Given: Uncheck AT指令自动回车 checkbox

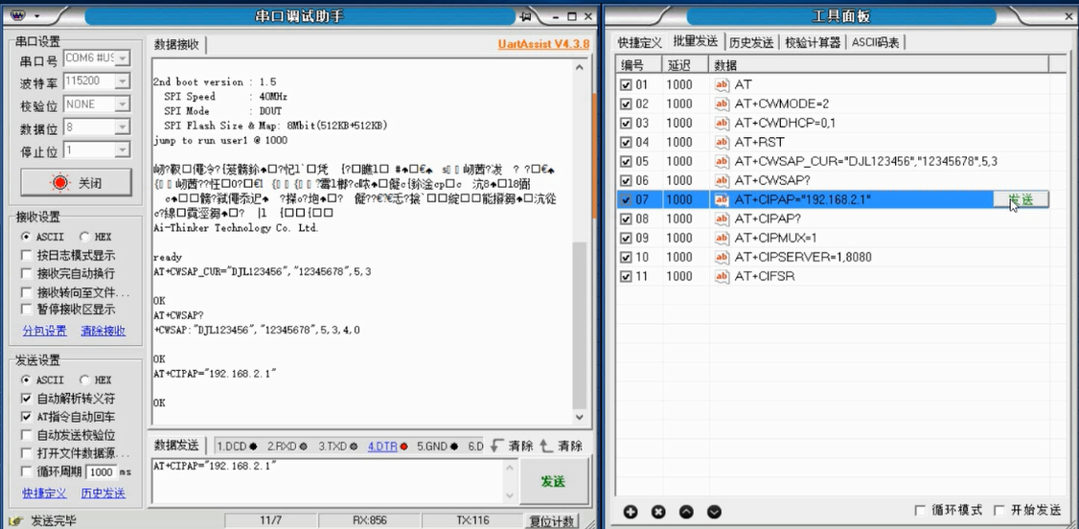Looking at the screenshot, I should point(26,417).
